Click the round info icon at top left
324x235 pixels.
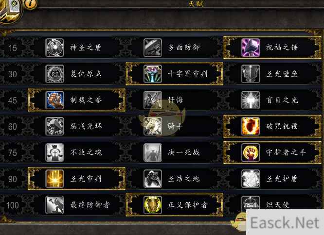[x=31, y=3]
